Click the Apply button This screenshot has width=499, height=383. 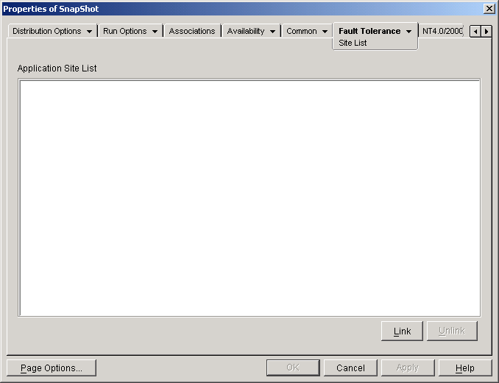click(408, 368)
